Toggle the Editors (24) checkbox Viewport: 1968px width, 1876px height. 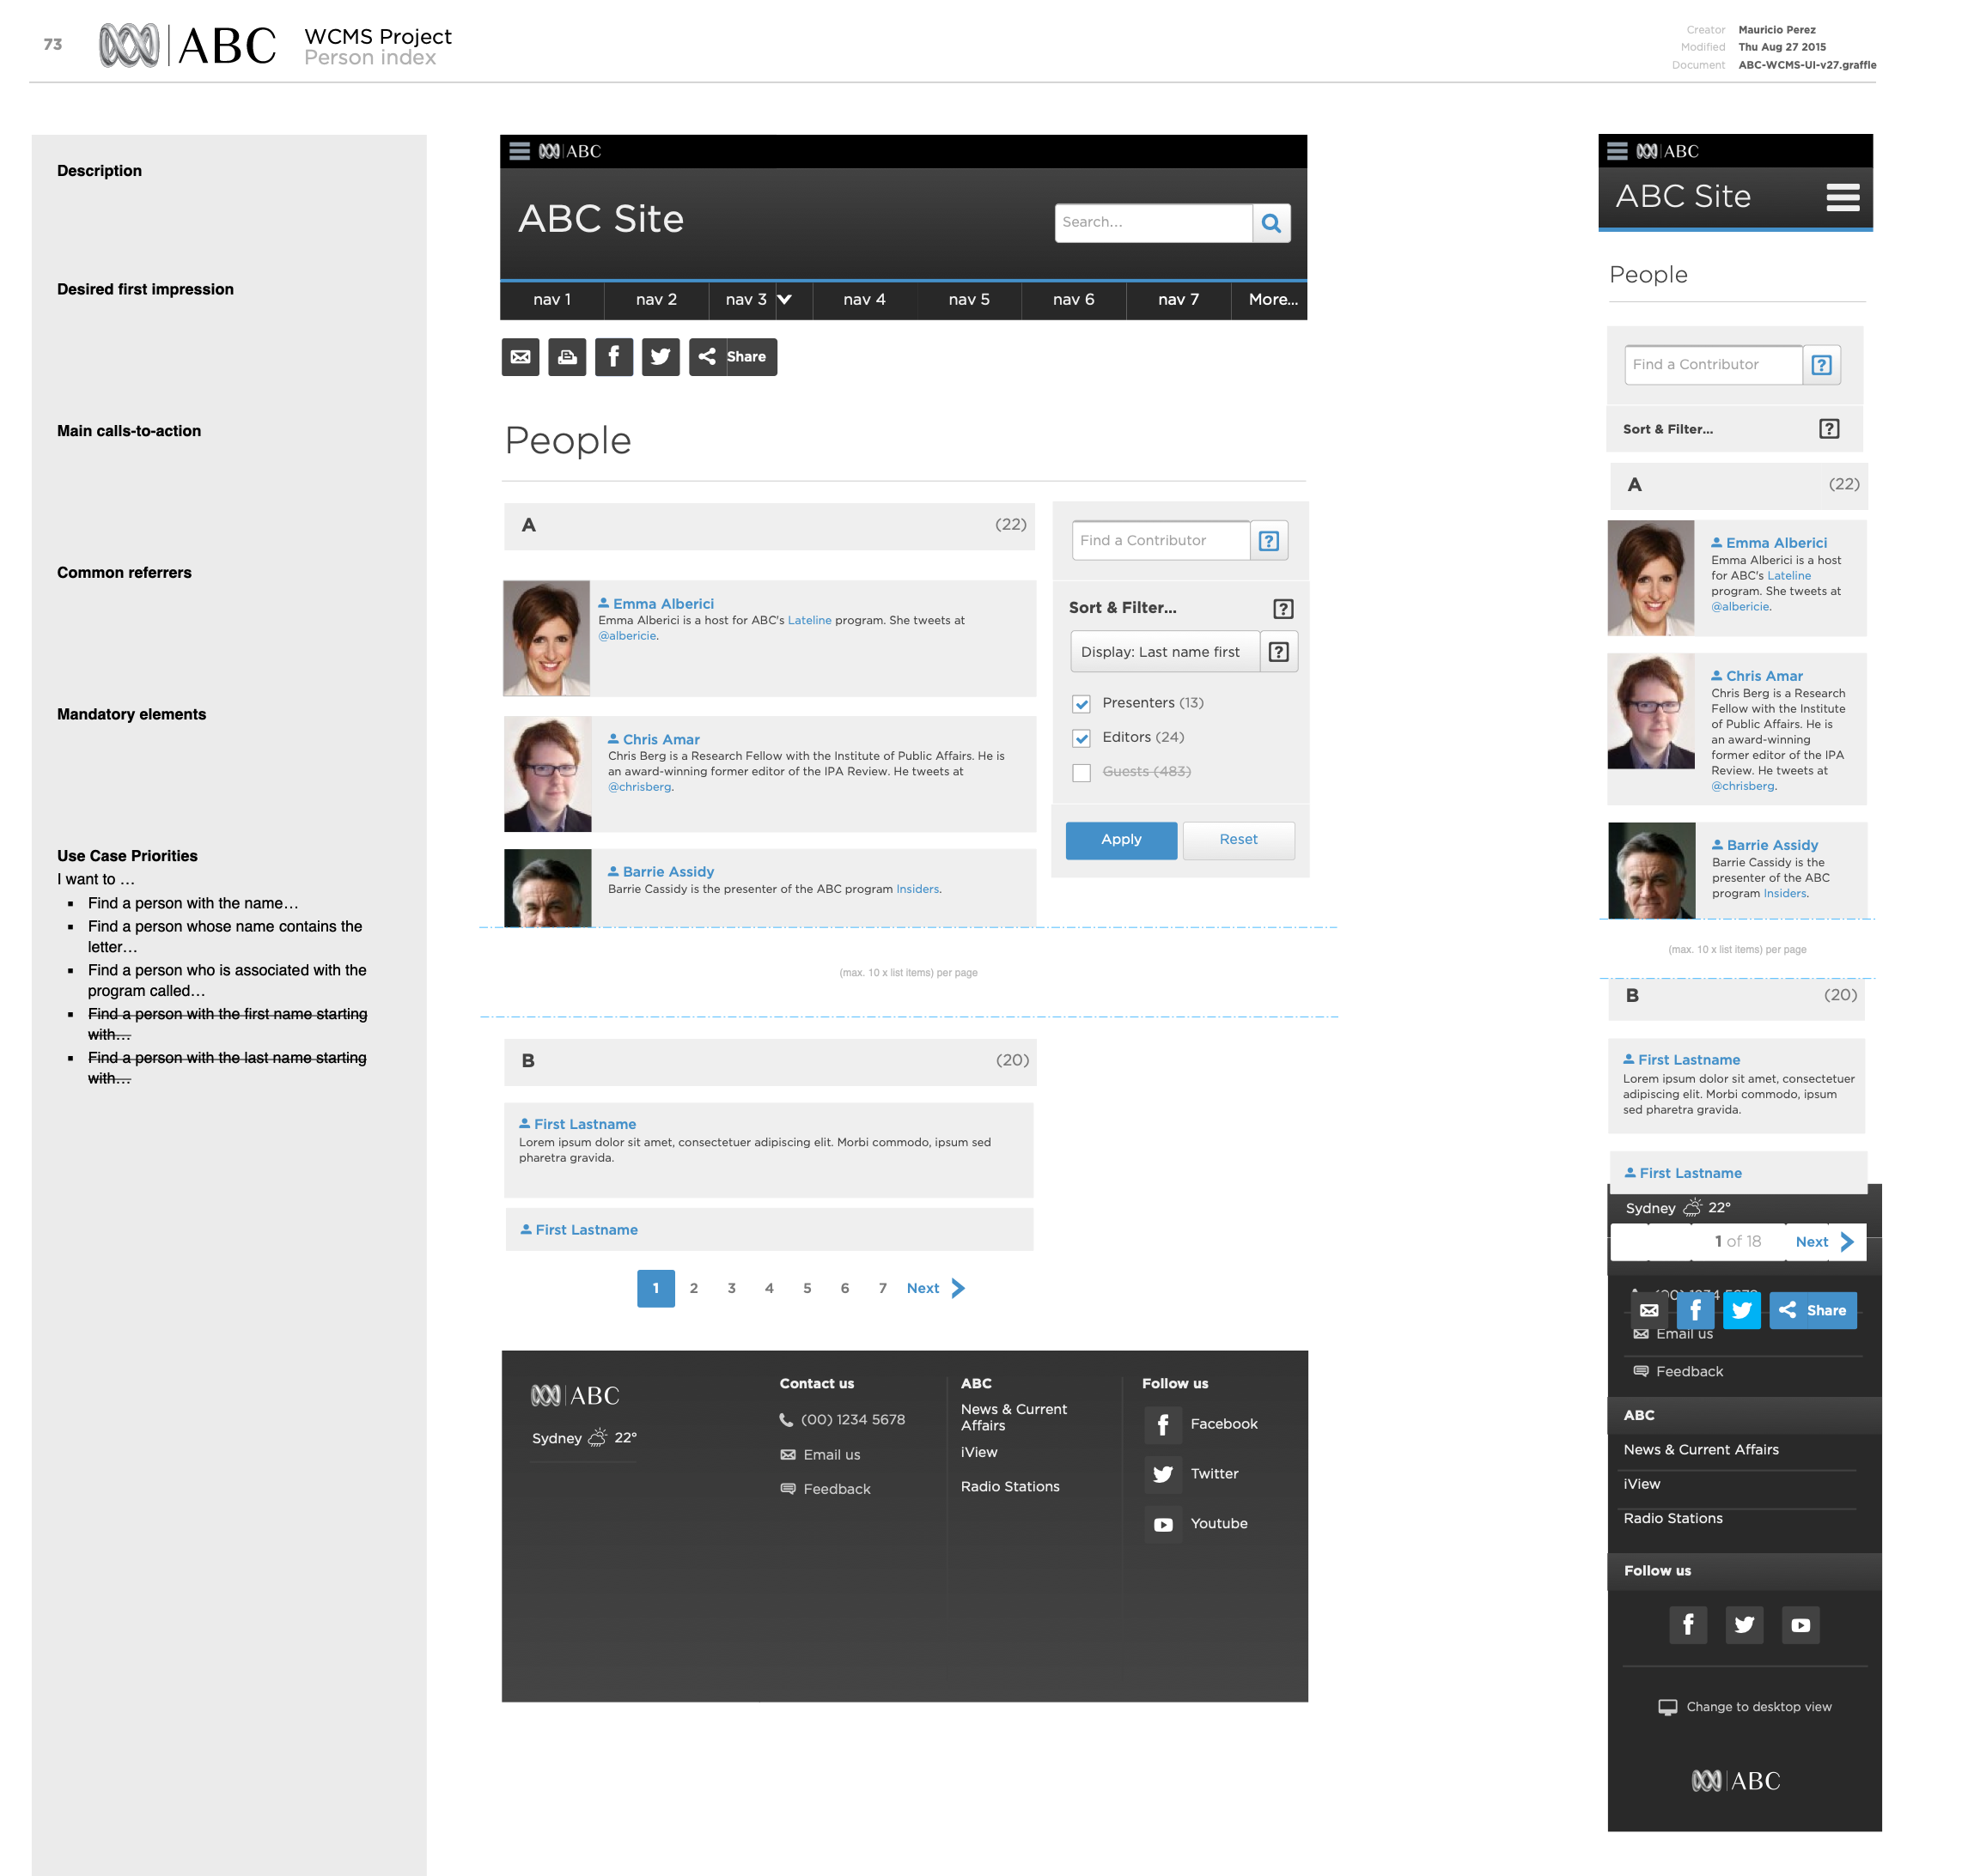pyautogui.click(x=1081, y=738)
